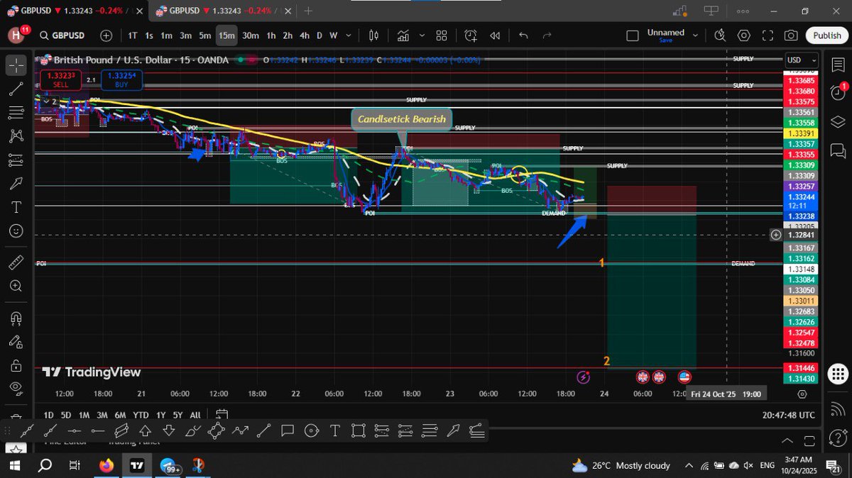Open the indicator templates grid icon

click(x=442, y=35)
